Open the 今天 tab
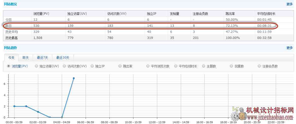296x124 pixels. pos(11,58)
